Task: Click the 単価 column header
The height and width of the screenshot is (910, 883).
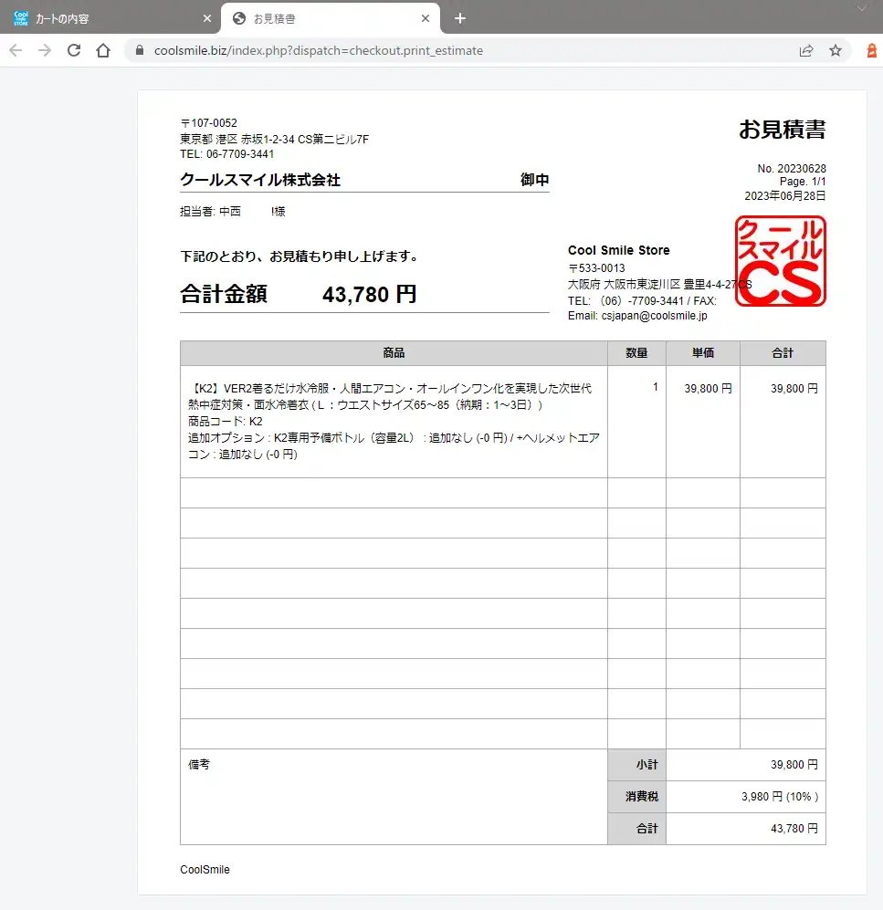Action: (703, 353)
